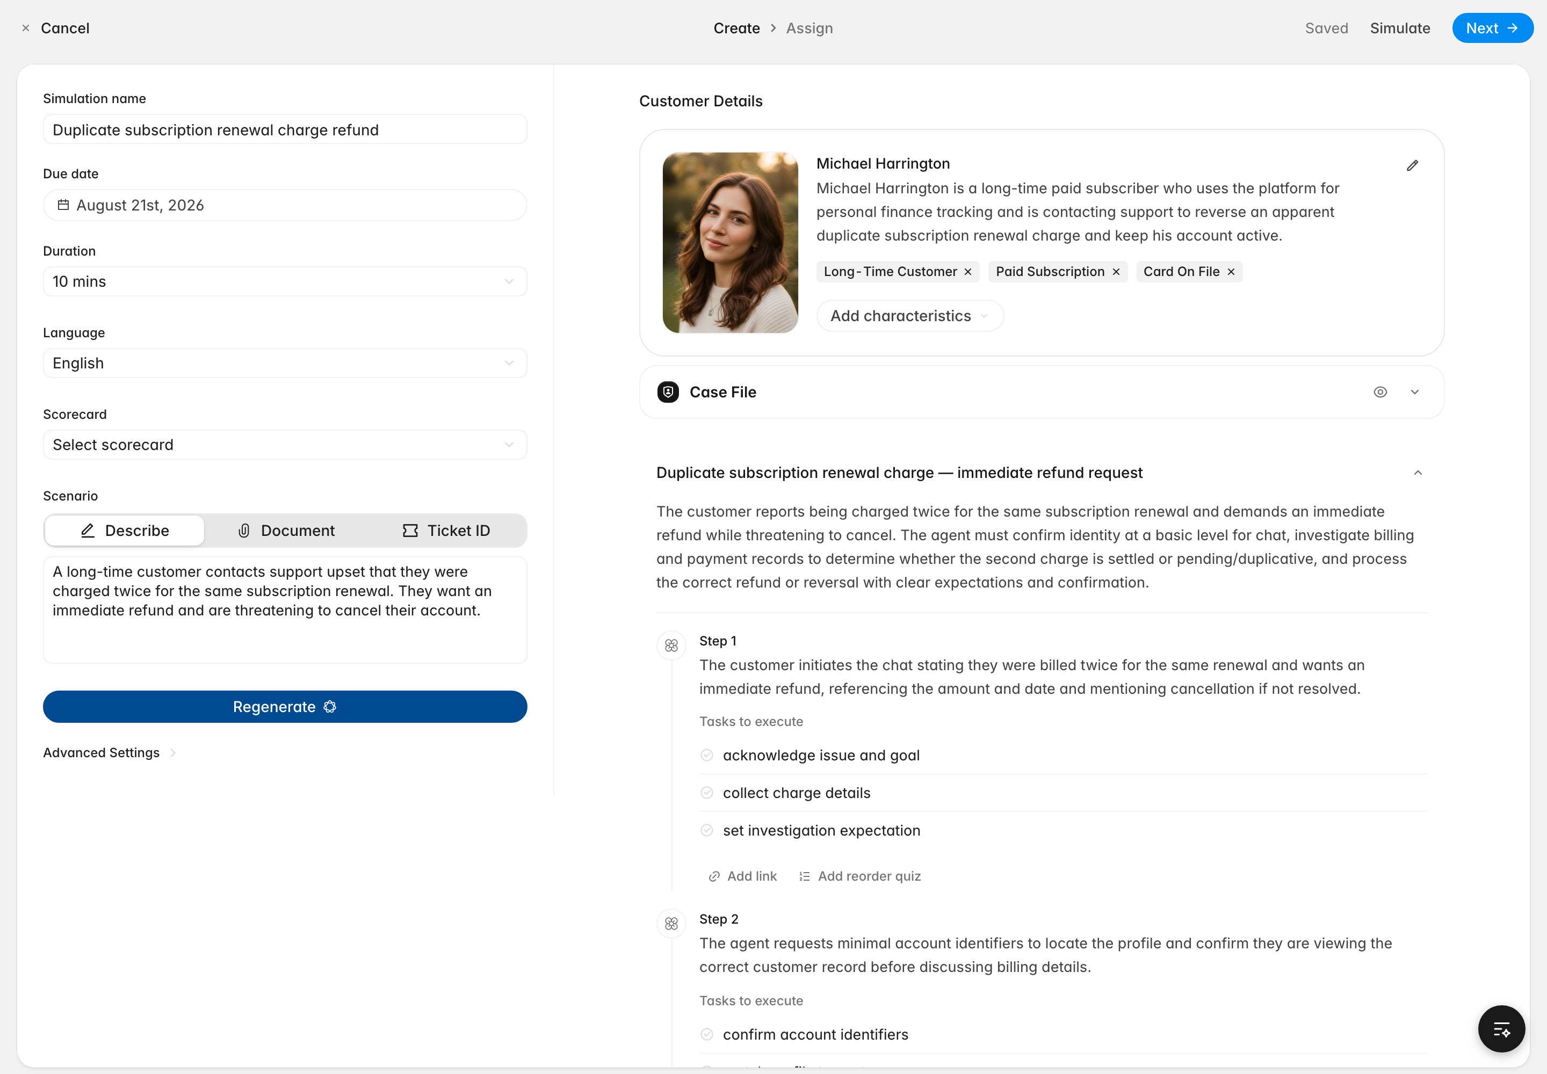Go to the Create breadcrumb step
The height and width of the screenshot is (1074, 1547).
[x=736, y=28]
